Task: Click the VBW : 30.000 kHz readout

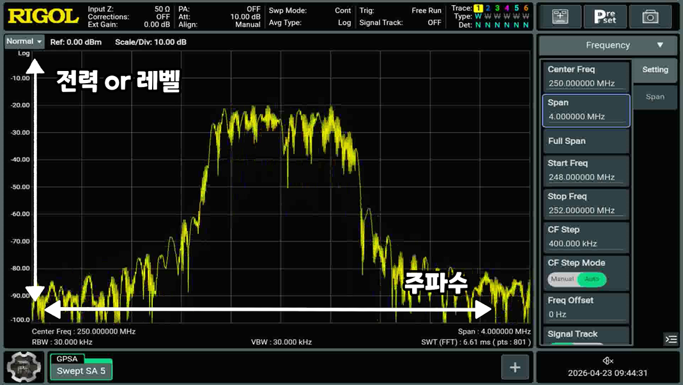Action: point(281,342)
